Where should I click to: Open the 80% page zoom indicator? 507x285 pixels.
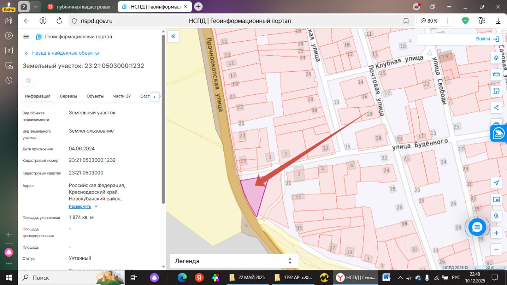tap(429, 21)
